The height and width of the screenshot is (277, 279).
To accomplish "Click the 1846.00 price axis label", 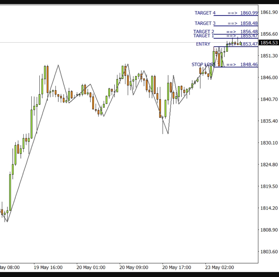I will [x=269, y=78].
